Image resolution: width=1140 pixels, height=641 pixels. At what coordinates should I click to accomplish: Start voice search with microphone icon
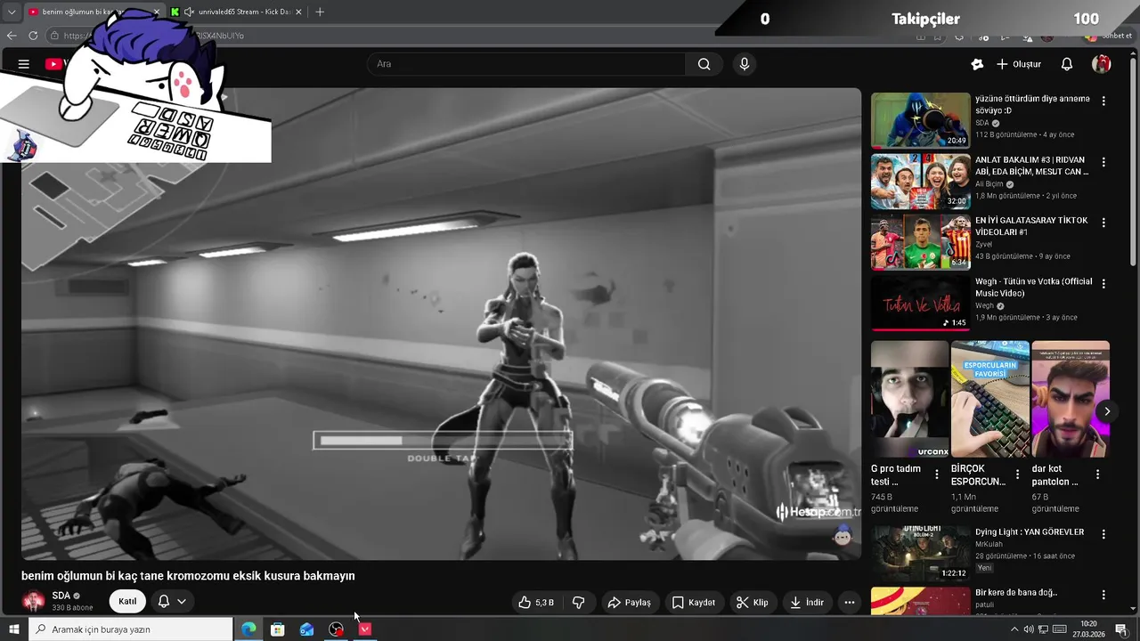(745, 64)
